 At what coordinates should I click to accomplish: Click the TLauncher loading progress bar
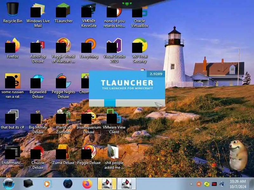[x=127, y=103]
